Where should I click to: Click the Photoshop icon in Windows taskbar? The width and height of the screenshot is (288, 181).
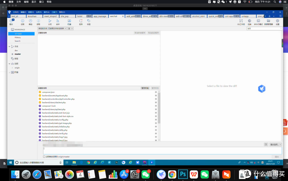pyautogui.click(x=117, y=162)
